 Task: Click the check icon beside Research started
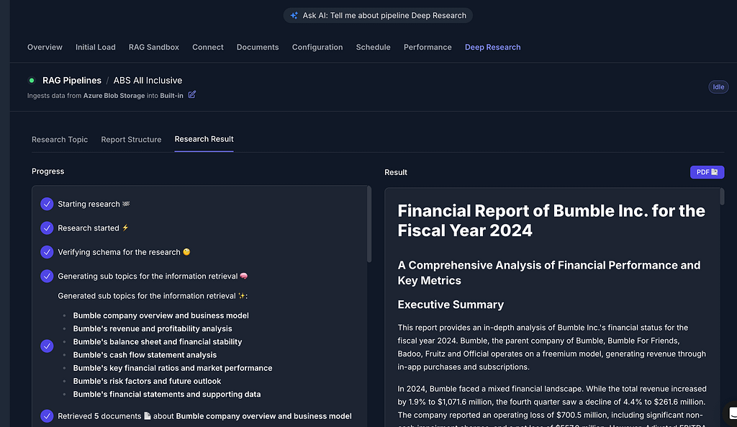[x=47, y=228]
